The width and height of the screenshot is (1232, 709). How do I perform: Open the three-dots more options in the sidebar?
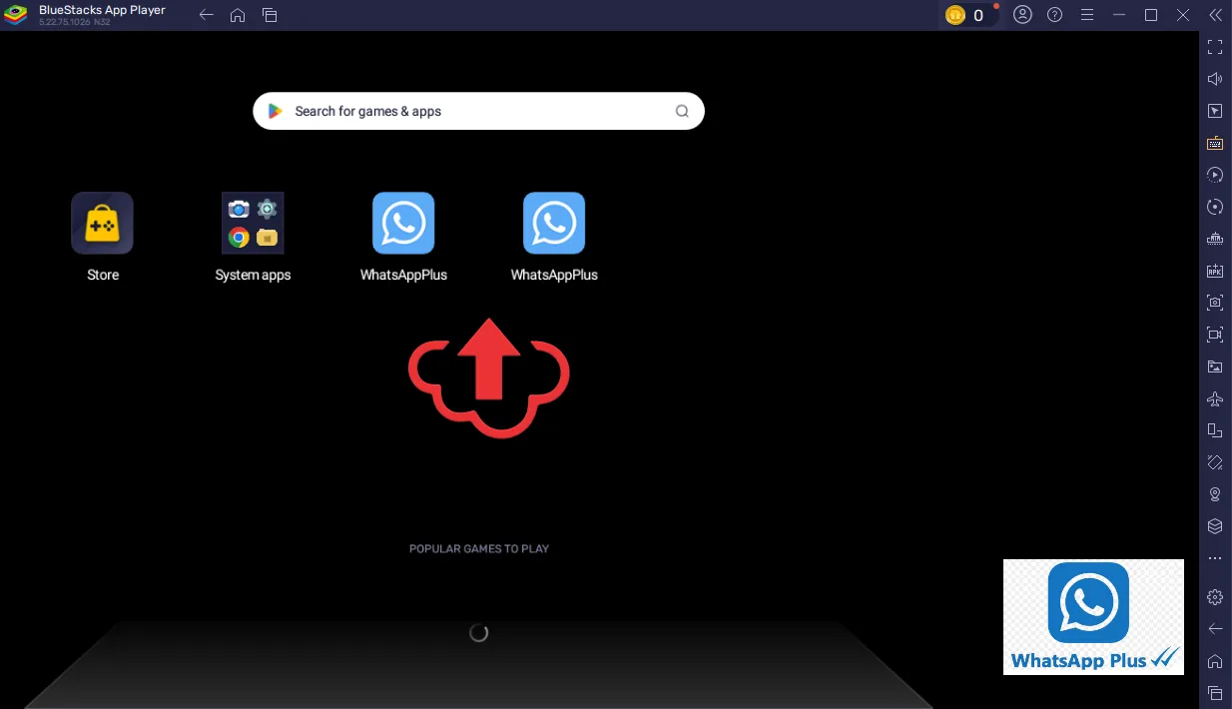(1215, 558)
